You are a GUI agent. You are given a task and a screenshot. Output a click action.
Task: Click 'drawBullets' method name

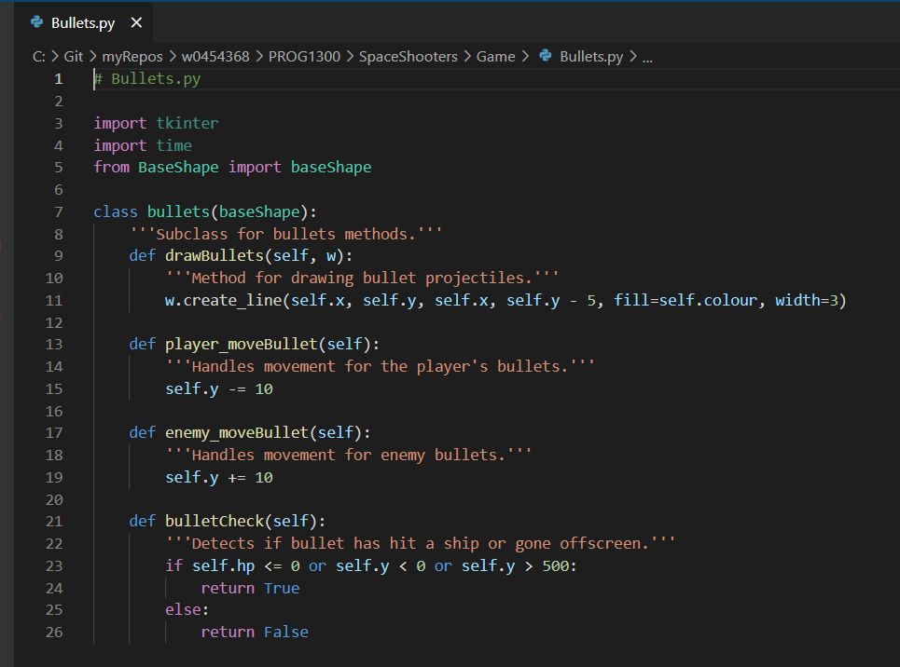click(x=215, y=256)
